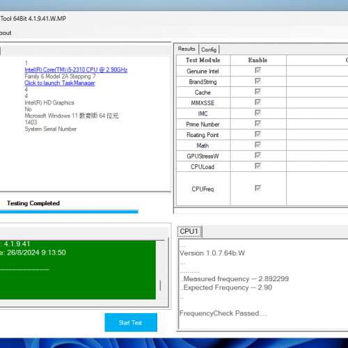Viewport: 348px width, 348px height.
Task: Disable the Prime Number test
Action: pos(258,123)
